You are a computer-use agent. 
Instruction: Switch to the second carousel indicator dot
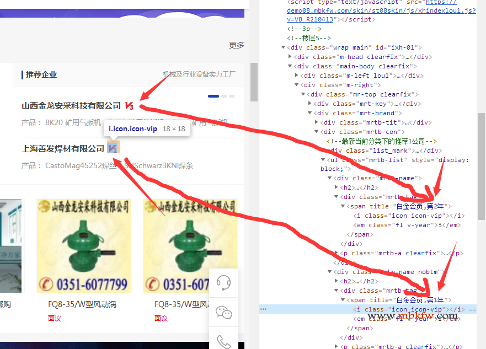(224, 96)
